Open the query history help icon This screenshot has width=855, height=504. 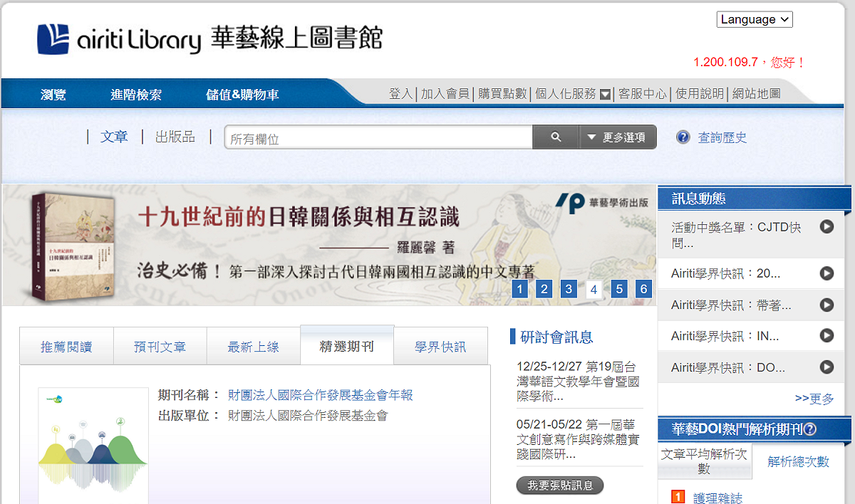tap(683, 137)
